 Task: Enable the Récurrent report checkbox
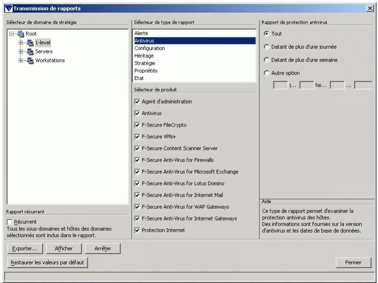10,222
